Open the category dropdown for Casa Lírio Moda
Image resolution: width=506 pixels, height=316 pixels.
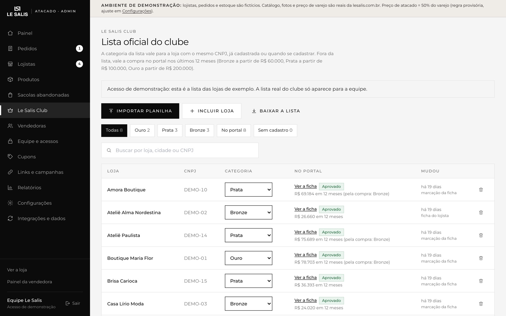tap(249, 304)
